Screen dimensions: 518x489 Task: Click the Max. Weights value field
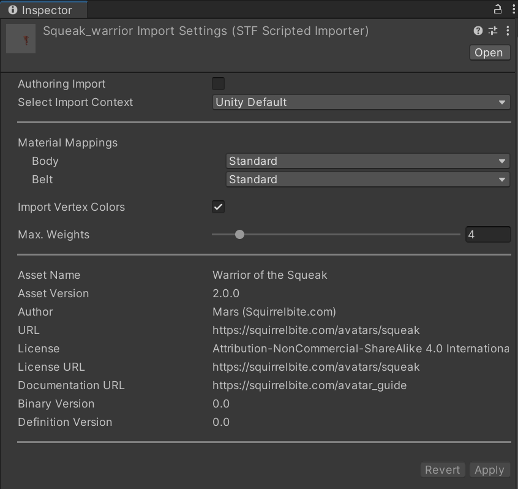(487, 235)
